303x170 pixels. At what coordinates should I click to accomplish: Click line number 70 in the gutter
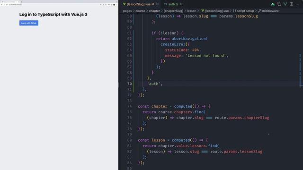click(x=129, y=84)
